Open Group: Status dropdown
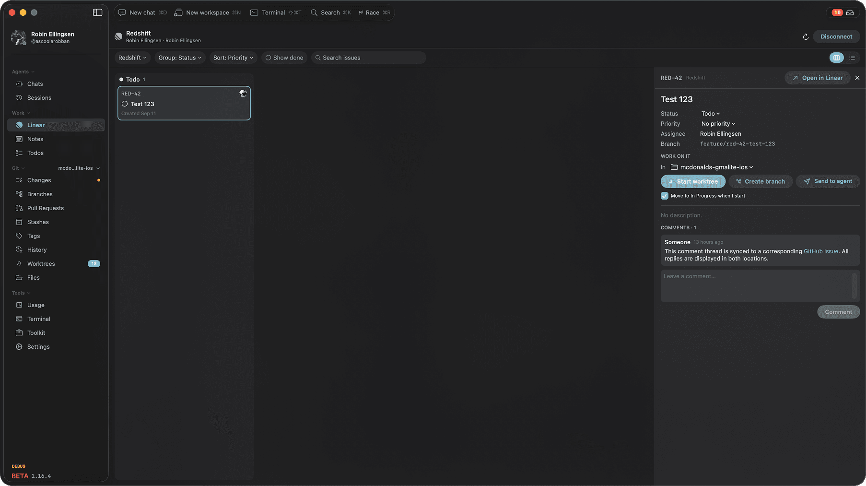The width and height of the screenshot is (866, 486). (x=180, y=58)
